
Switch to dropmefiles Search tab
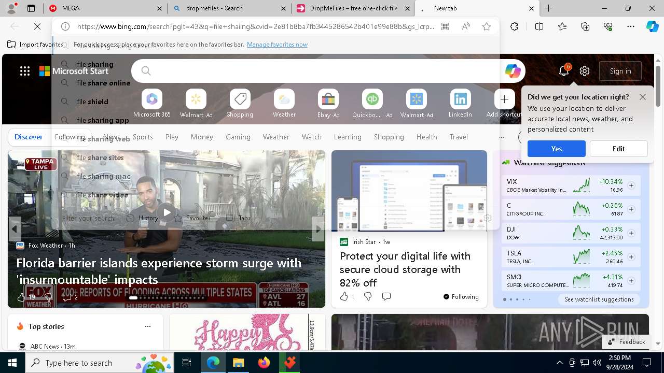click(228, 8)
